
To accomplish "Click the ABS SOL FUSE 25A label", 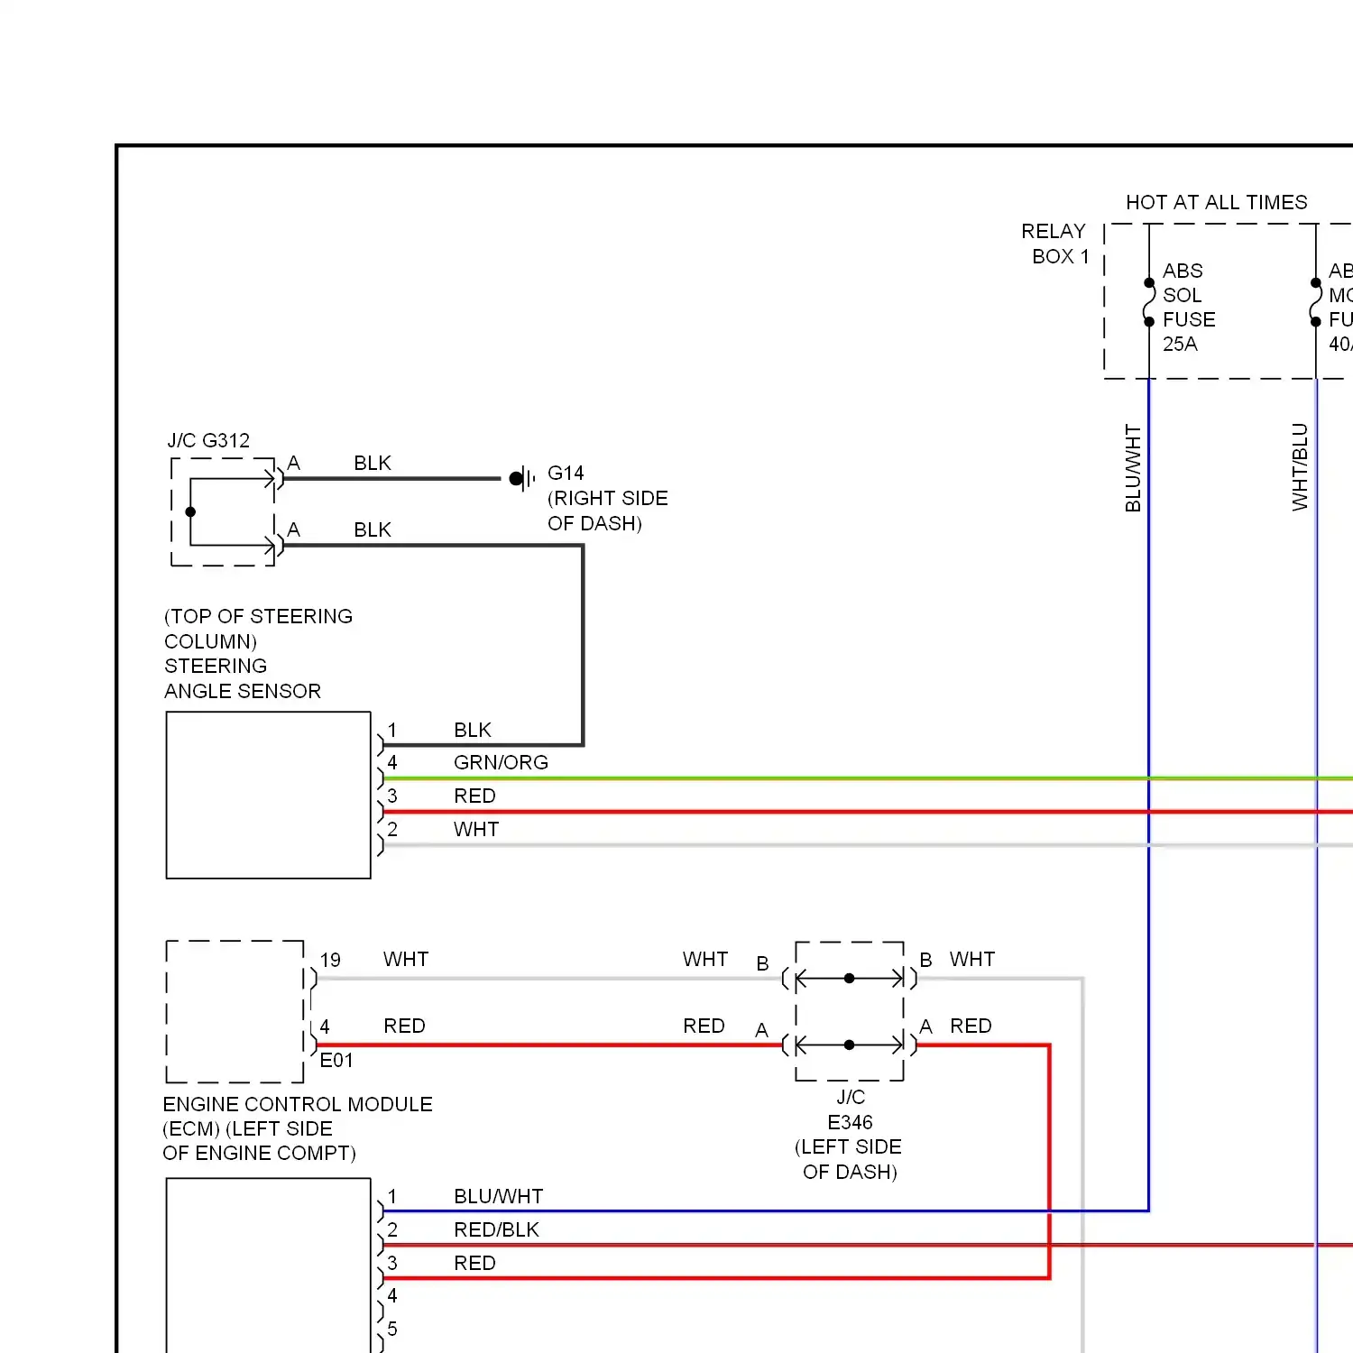I will tap(1189, 308).
